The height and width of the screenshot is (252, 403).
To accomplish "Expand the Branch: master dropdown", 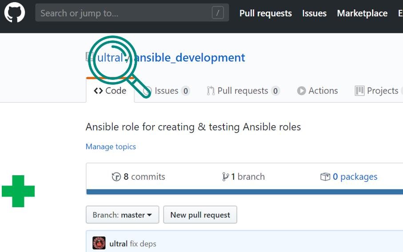I will point(122,215).
